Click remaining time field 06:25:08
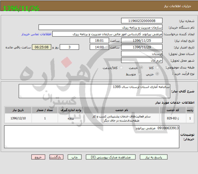 click(42, 47)
